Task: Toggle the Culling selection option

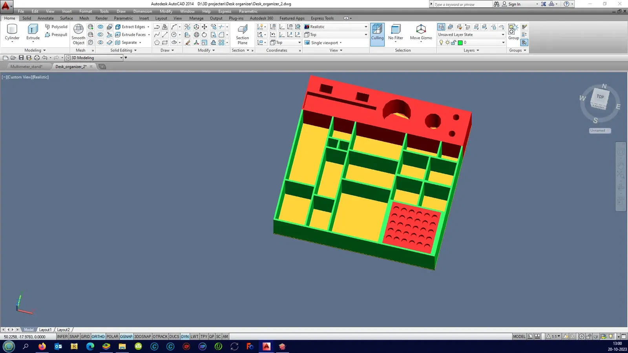Action: point(377,35)
